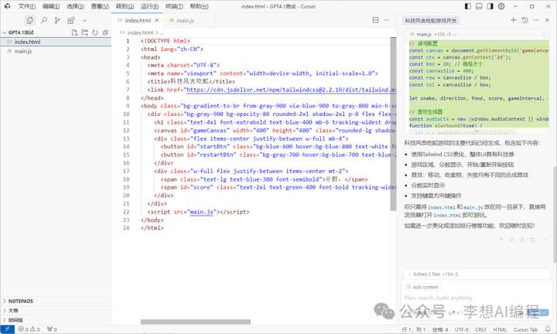Toggle the right AI side panel
557x334 pixels.
pos(490,6)
